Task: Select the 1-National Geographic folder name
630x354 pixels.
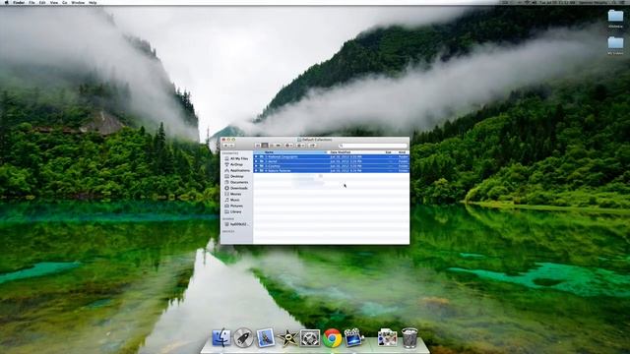Action: pos(282,157)
